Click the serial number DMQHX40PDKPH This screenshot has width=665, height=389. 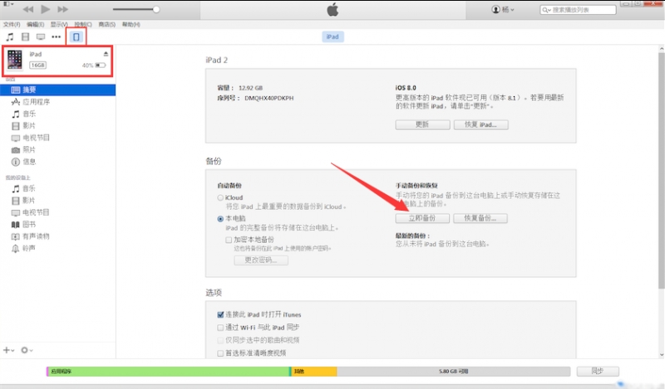(268, 98)
